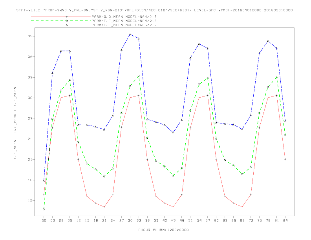Click y-axis tick value 27

30,118
